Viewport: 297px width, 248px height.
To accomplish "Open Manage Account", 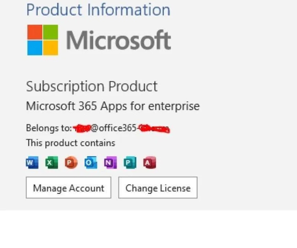I will [68, 188].
